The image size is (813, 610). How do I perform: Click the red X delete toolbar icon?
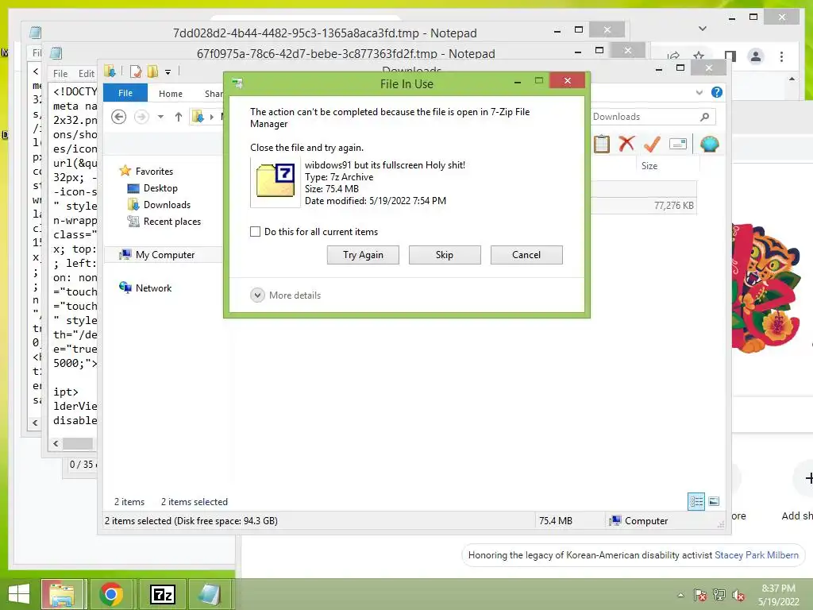click(x=627, y=144)
